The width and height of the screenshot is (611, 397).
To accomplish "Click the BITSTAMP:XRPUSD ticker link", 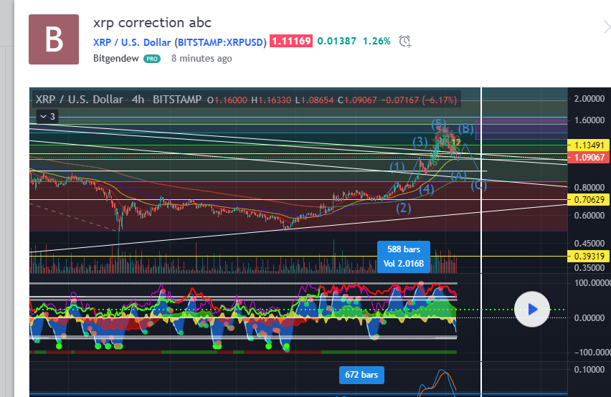I will 221,42.
